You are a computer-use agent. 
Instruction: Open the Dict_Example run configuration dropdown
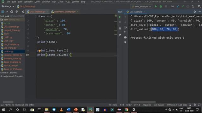point(141,6)
